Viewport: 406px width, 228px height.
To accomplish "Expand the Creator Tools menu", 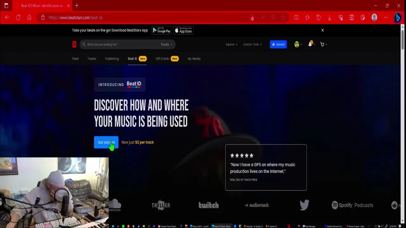I will [x=252, y=44].
